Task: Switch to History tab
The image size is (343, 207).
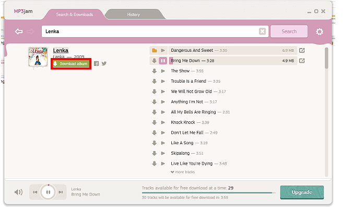Action: [x=134, y=15]
